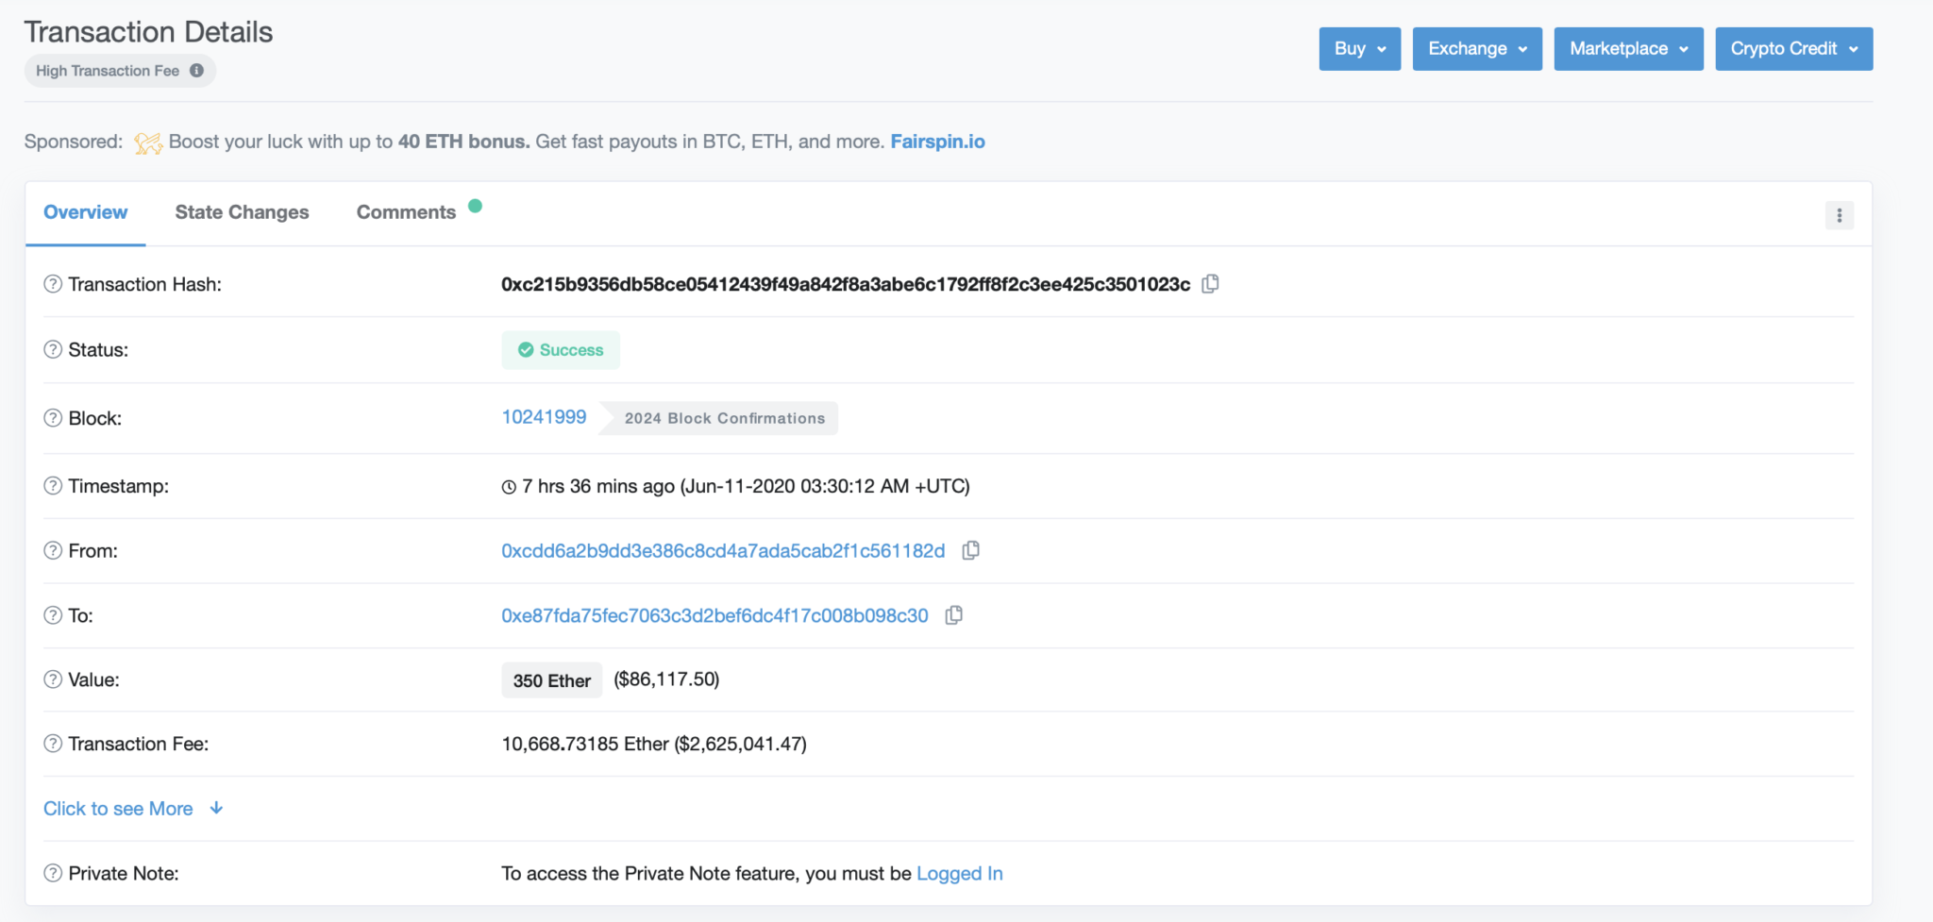Copy the transaction hash to clipboard

(1210, 284)
